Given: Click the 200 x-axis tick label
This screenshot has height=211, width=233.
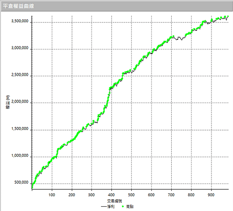Looking at the screenshot, I should pos(72,195).
